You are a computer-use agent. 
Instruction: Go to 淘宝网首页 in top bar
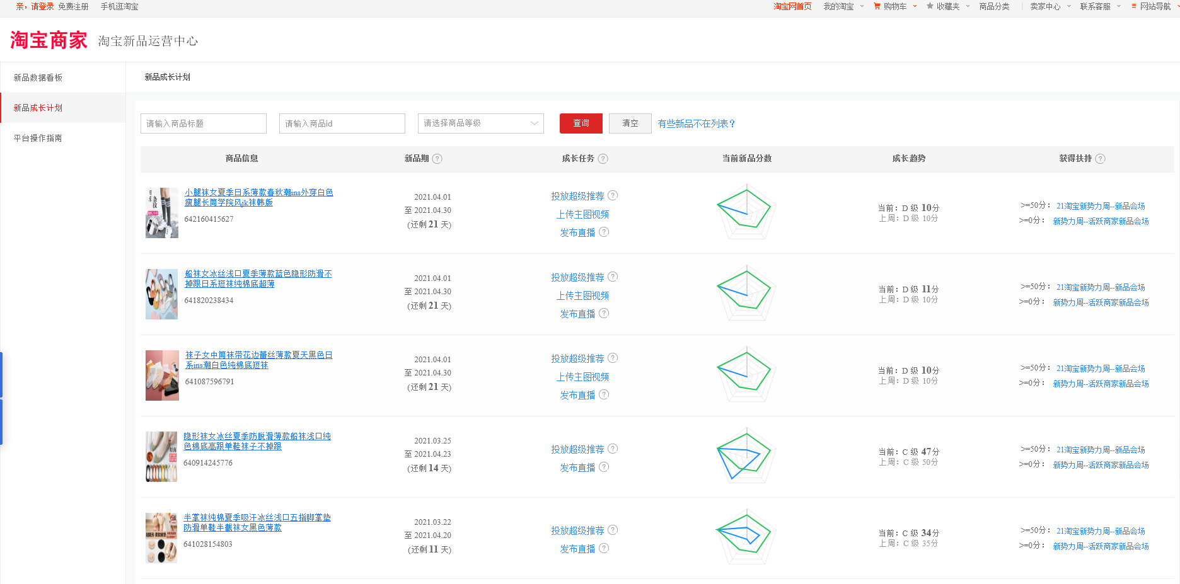792,6
